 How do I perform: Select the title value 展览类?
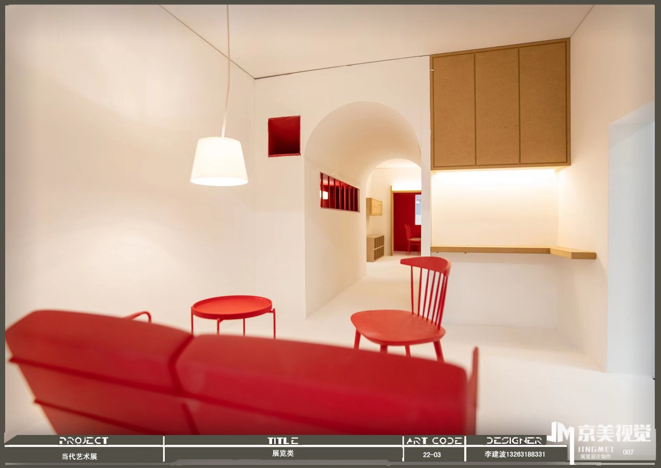tap(283, 454)
